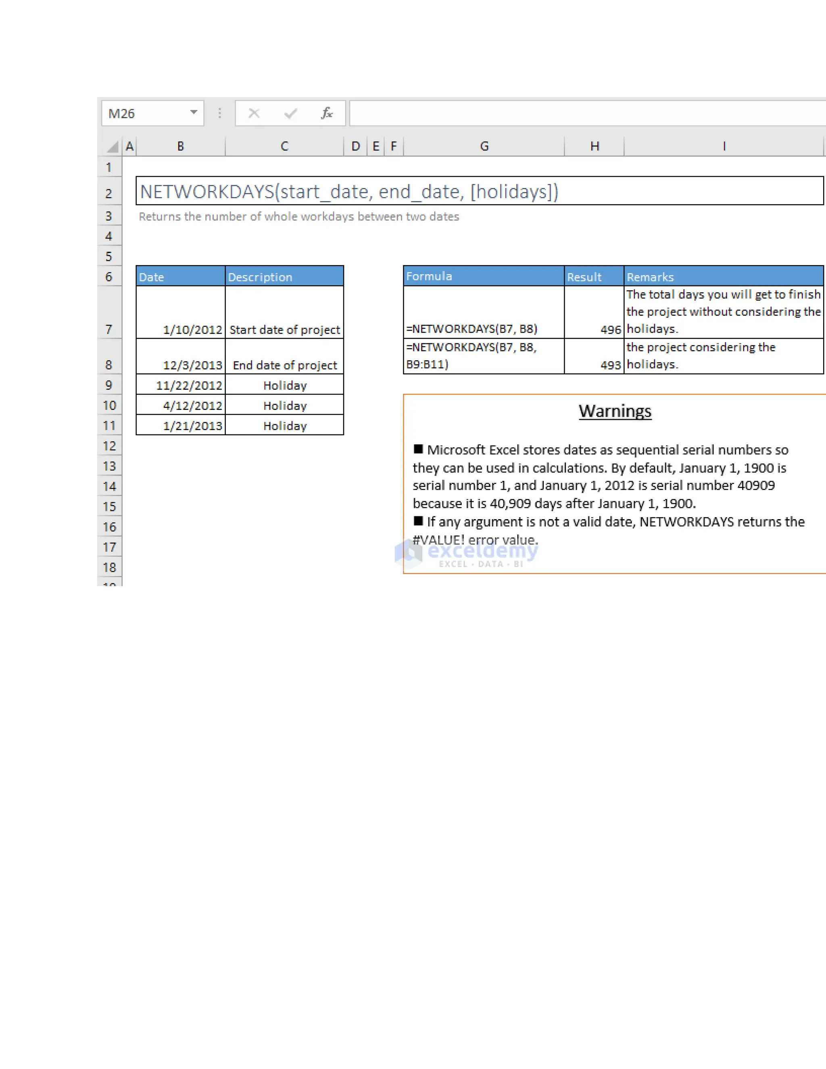Select cell with date 1/21/2013

(181, 425)
